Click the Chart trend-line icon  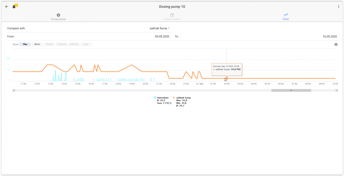pyautogui.click(x=286, y=15)
